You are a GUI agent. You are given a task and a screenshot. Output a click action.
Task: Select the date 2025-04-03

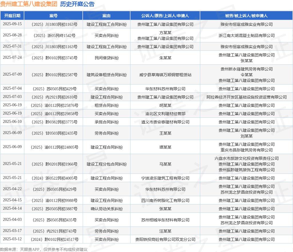12,219
